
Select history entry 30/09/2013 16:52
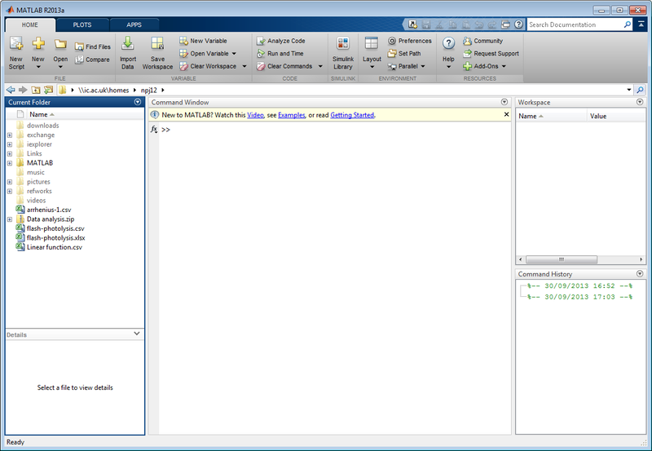(580, 285)
